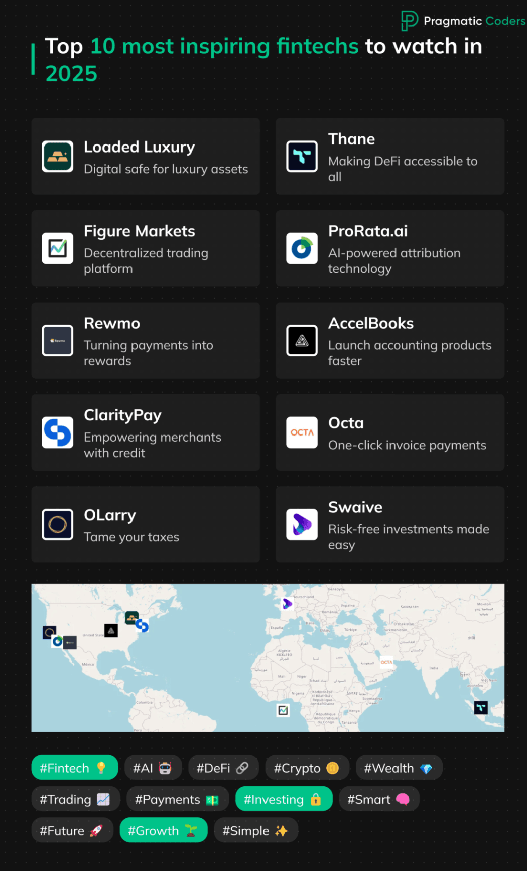Open the Rewmo title
Image resolution: width=527 pixels, height=871 pixels.
(x=112, y=323)
